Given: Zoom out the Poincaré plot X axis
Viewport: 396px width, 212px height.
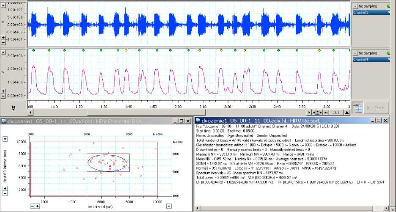Looking at the screenshot, I should pyautogui.click(x=33, y=206).
